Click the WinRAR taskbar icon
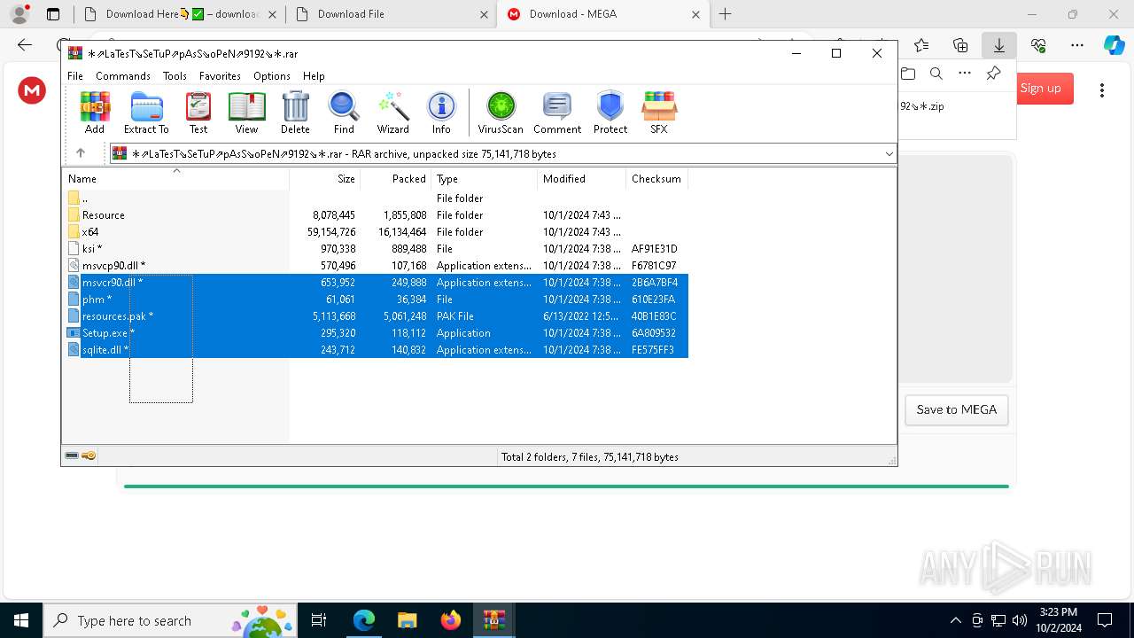Image resolution: width=1134 pixels, height=638 pixels. click(x=493, y=620)
